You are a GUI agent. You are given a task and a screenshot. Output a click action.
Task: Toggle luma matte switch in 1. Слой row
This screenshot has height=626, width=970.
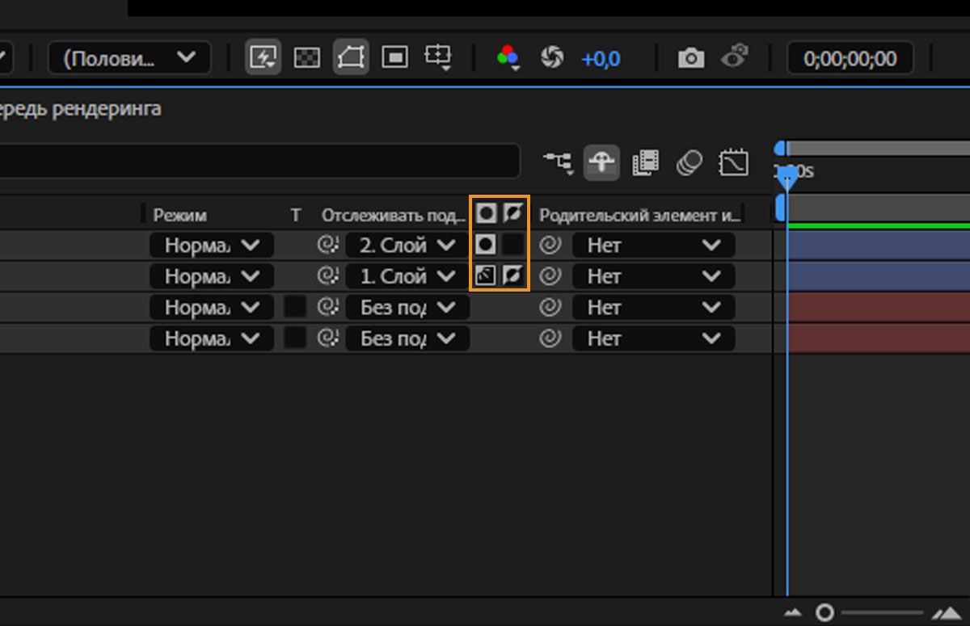pos(486,276)
